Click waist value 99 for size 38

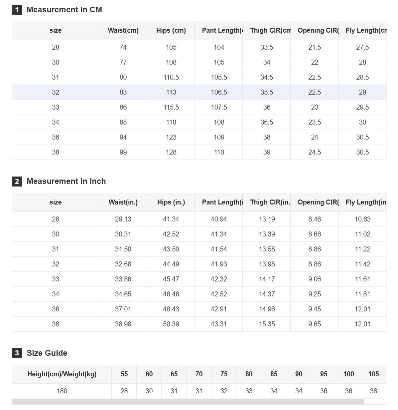[123, 152]
